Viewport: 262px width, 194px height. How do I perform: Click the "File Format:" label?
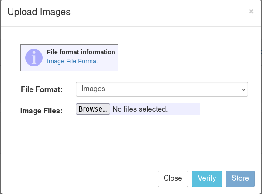(42, 89)
